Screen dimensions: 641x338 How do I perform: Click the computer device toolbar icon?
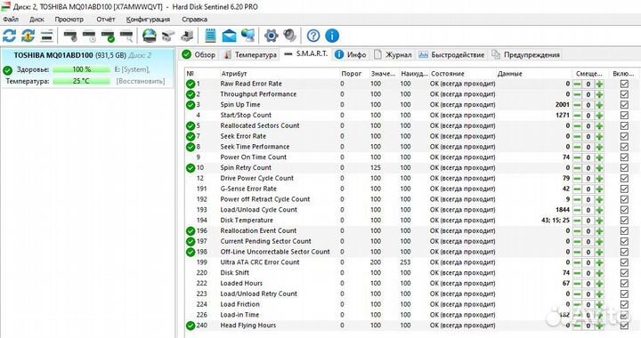187,36
